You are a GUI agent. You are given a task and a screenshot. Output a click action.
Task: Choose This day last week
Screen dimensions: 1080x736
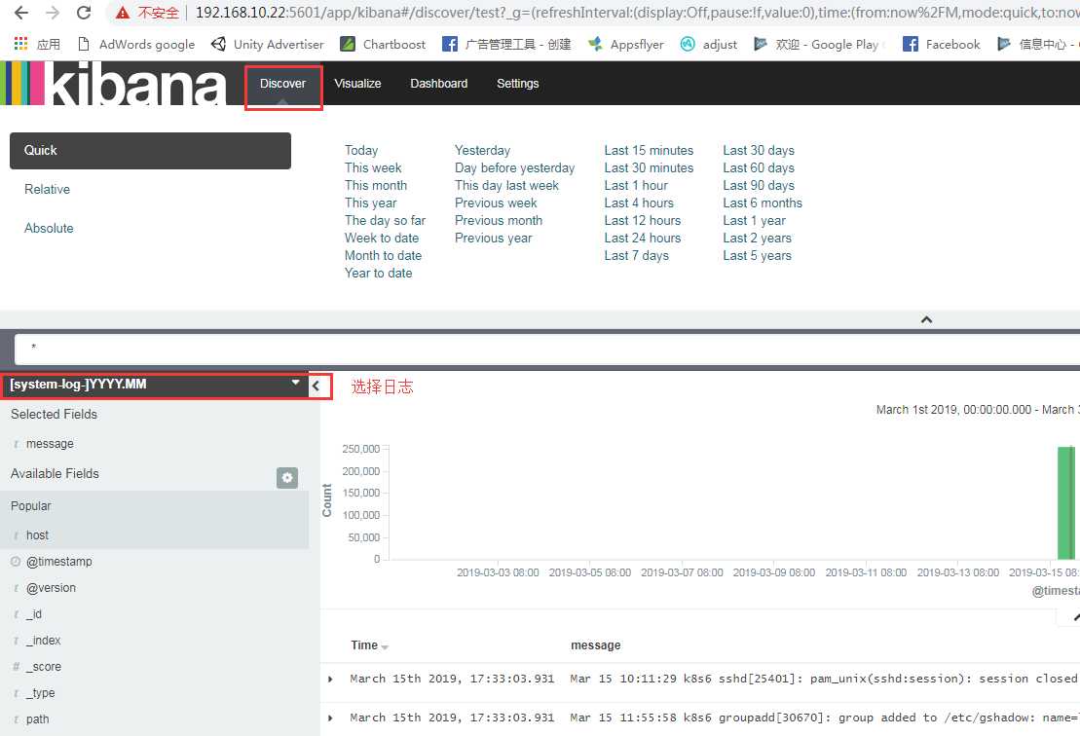click(506, 185)
